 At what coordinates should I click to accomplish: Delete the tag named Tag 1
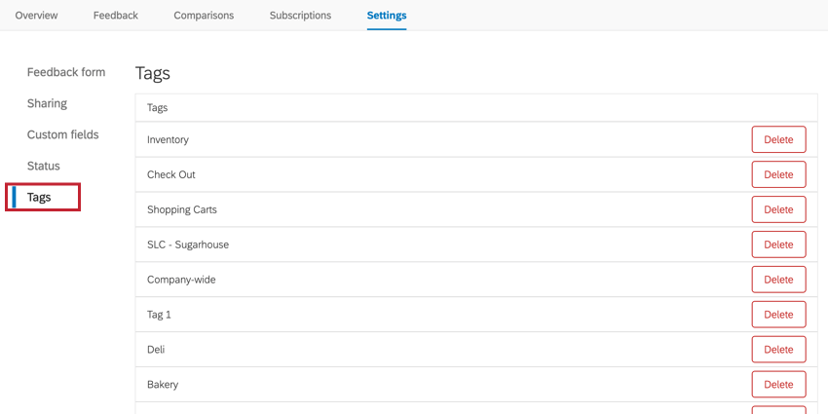coord(778,315)
